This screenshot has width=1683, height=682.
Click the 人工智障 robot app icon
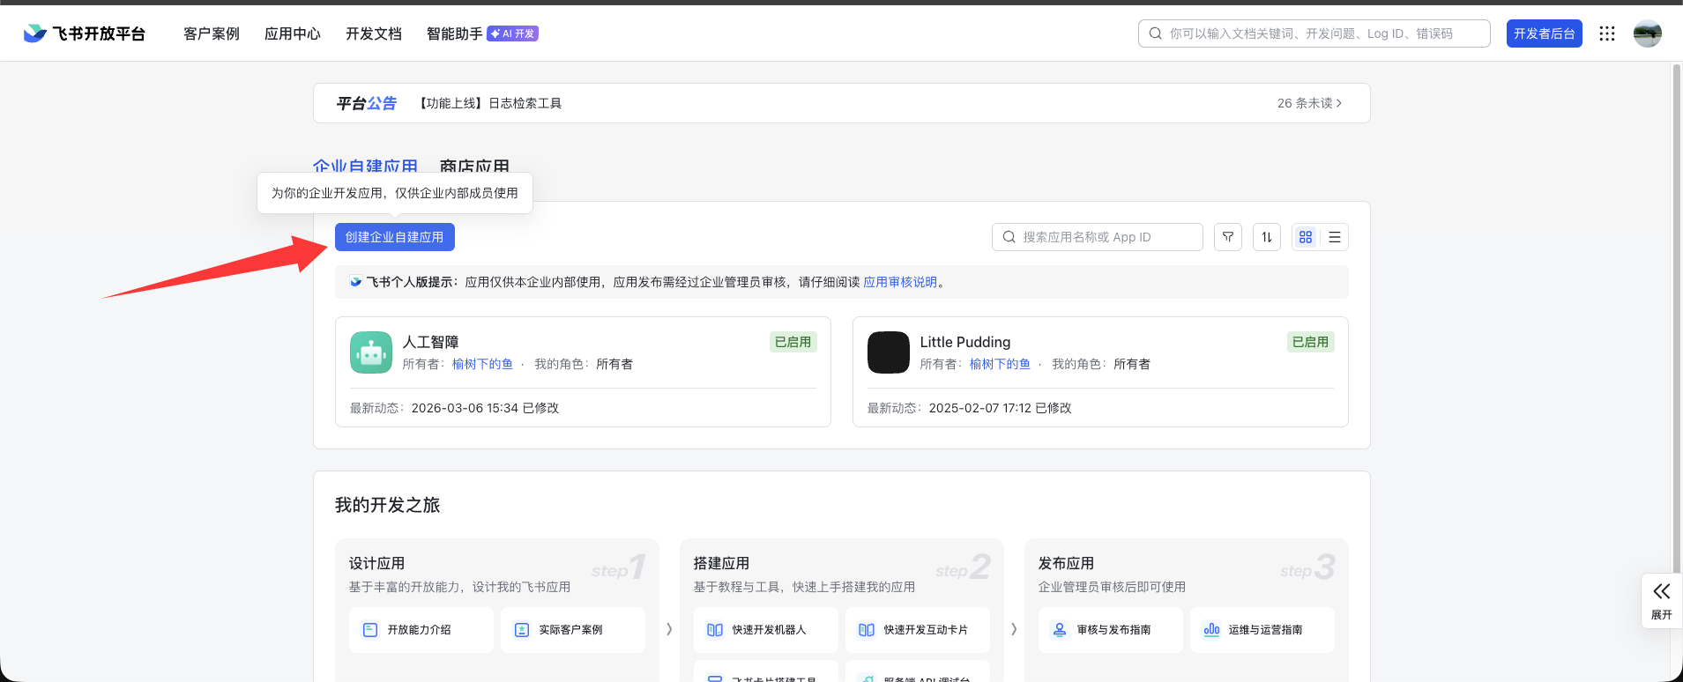click(371, 352)
